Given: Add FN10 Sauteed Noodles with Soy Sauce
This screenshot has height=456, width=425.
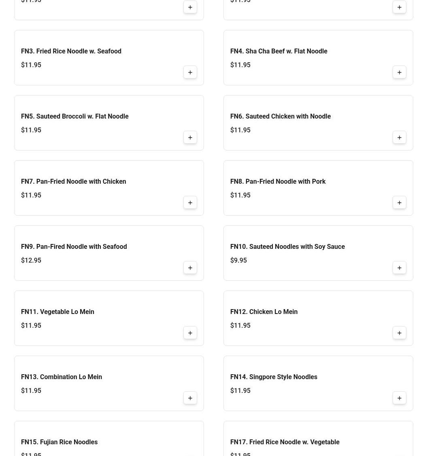Looking at the screenshot, I should coord(399,267).
